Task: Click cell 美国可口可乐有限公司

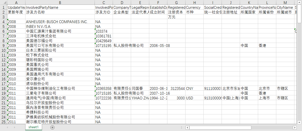Action: pyautogui.click(x=60, y=45)
